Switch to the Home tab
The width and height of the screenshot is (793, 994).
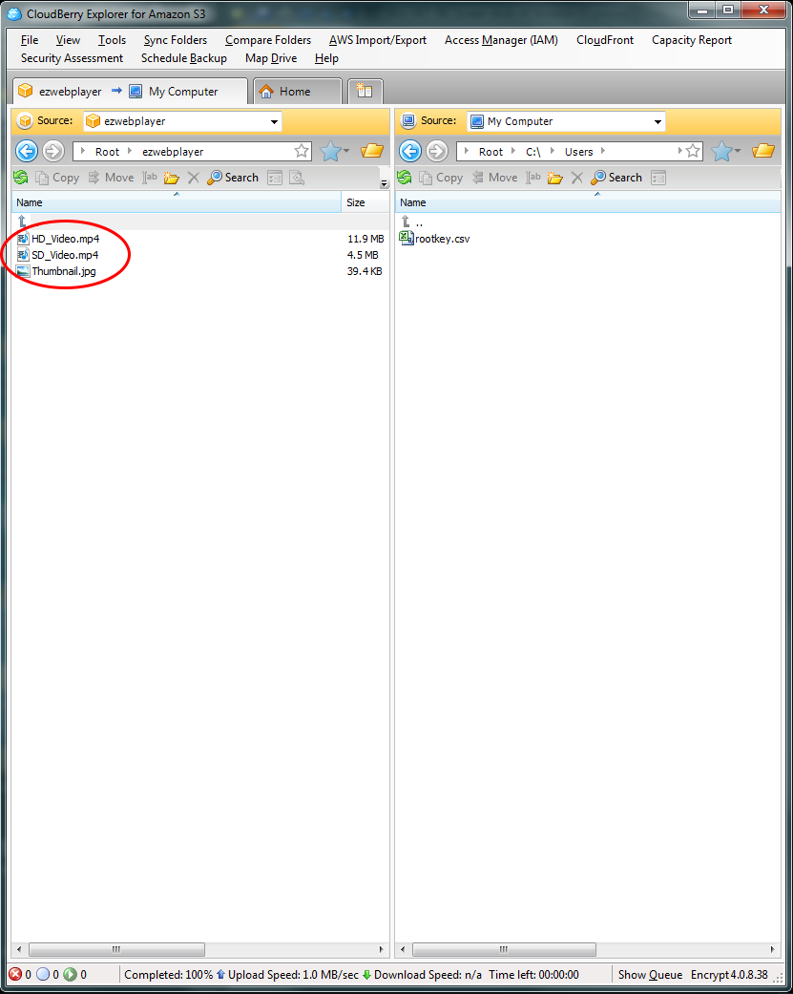coord(295,92)
